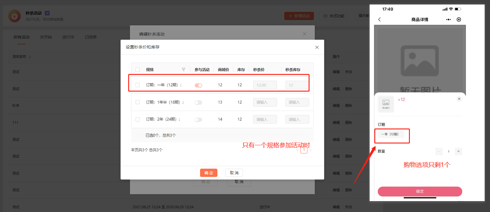Click the filter icon beside 规格 header

(184, 70)
